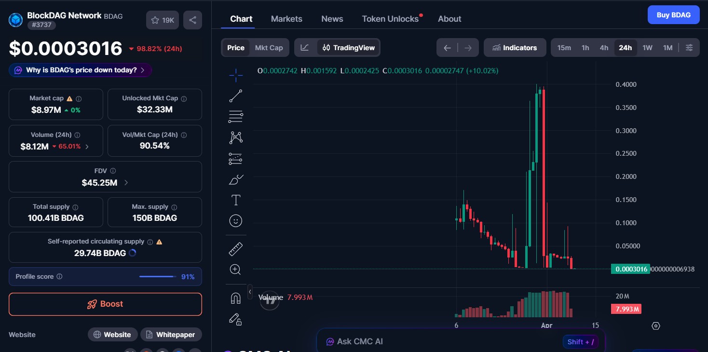
Task: Activate the zoom-in chart tool
Action: [235, 269]
